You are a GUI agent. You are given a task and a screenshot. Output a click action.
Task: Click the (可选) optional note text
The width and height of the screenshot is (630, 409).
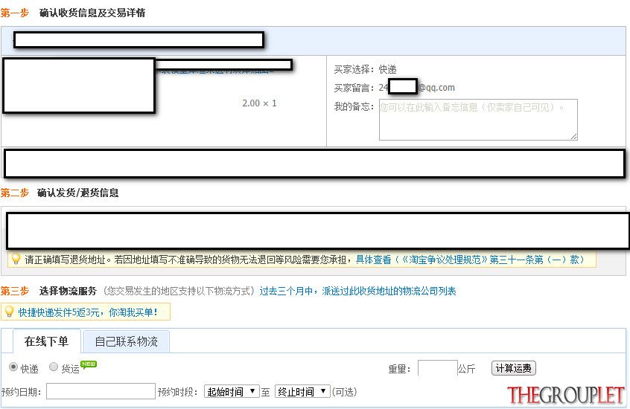point(344,392)
